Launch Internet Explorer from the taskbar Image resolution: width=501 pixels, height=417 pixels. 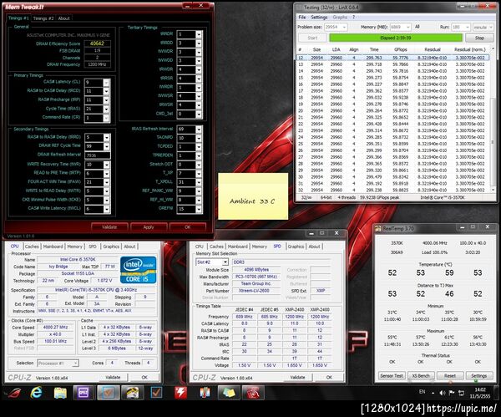tap(36, 393)
